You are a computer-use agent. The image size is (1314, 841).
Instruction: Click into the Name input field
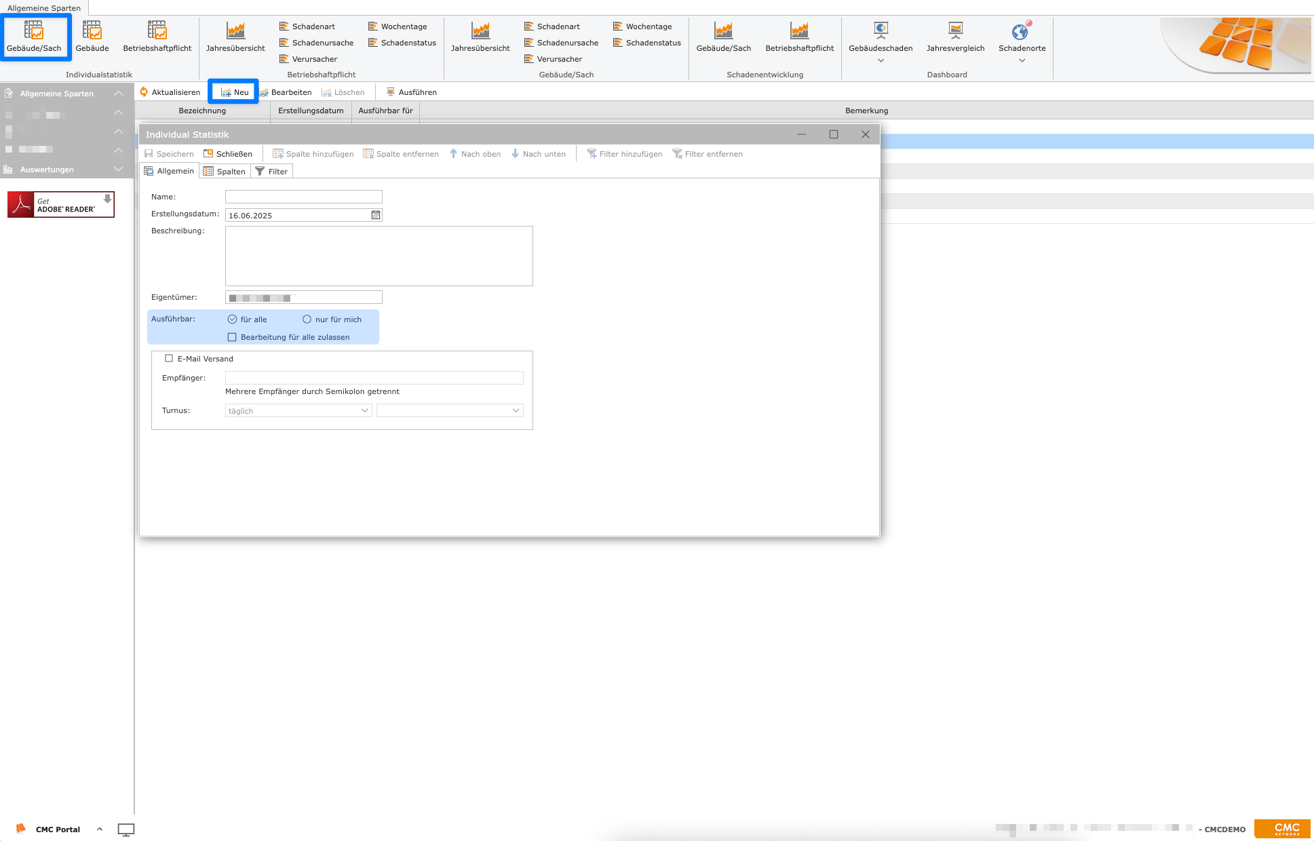(303, 197)
